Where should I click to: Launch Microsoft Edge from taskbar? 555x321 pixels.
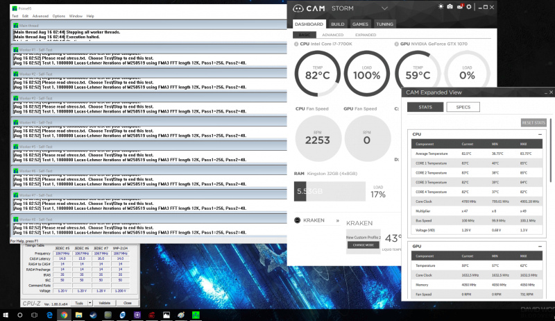[x=49, y=315]
